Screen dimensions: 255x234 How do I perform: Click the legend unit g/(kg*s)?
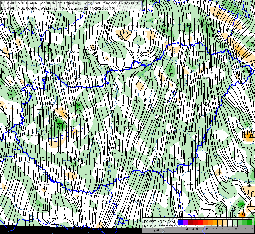tap(160, 230)
